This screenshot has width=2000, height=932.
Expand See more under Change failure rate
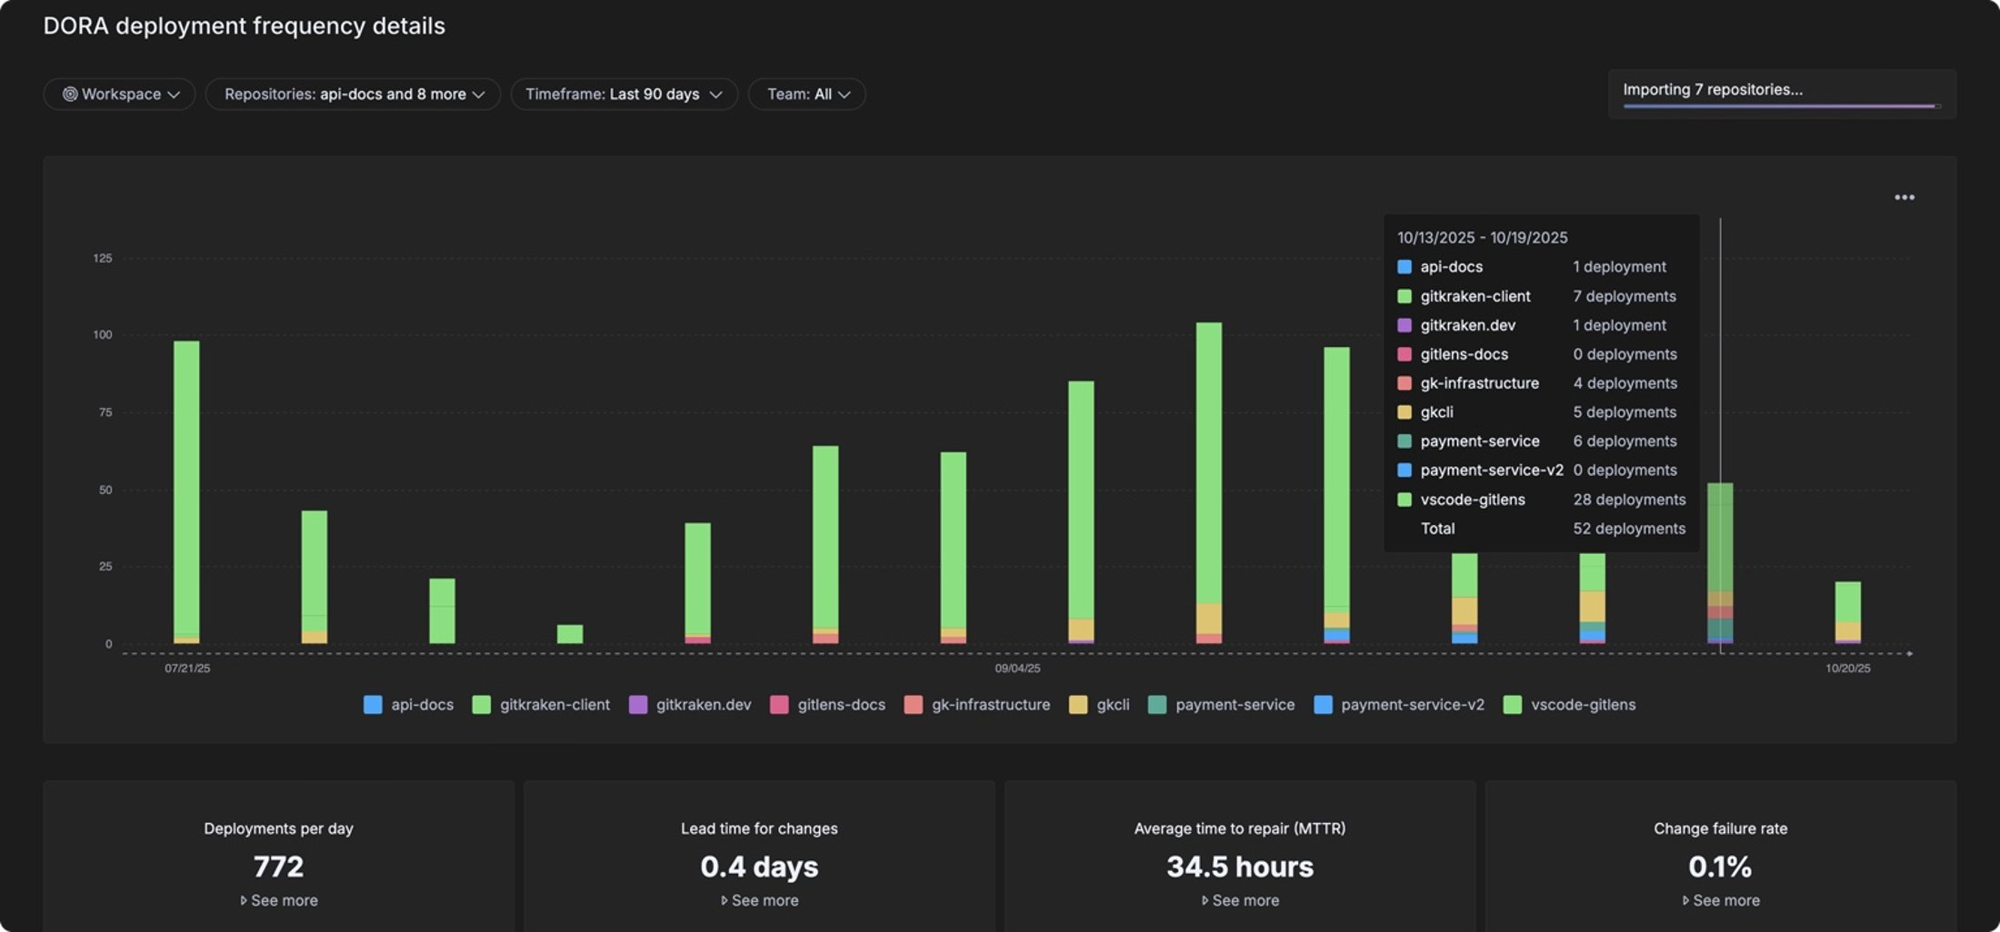click(1721, 900)
